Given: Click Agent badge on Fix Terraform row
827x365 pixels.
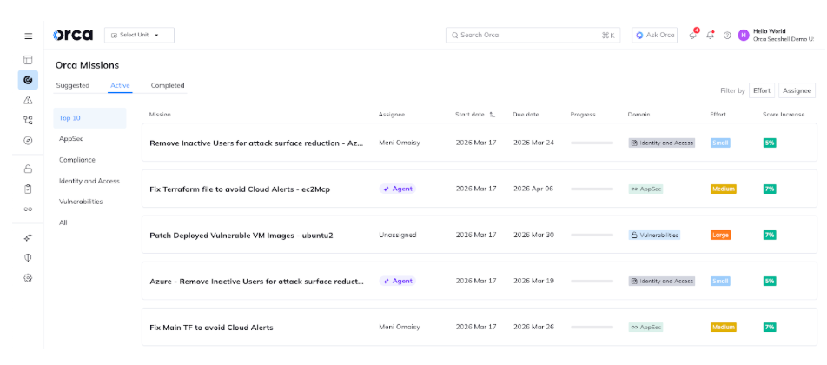Looking at the screenshot, I should (x=397, y=189).
